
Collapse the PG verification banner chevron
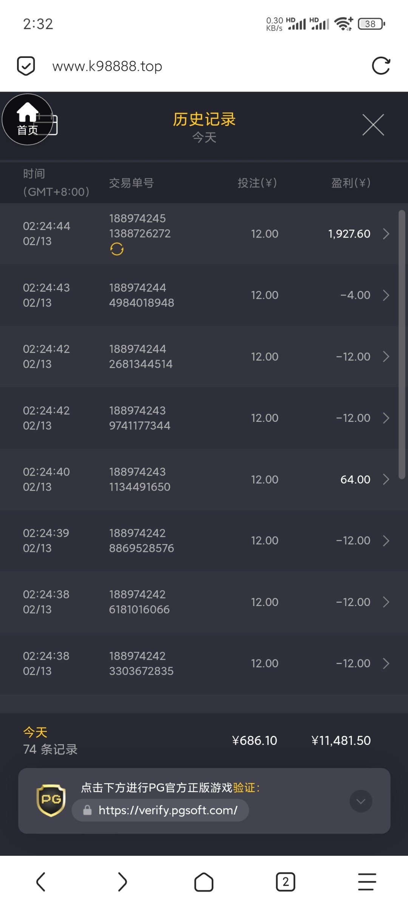(x=361, y=801)
